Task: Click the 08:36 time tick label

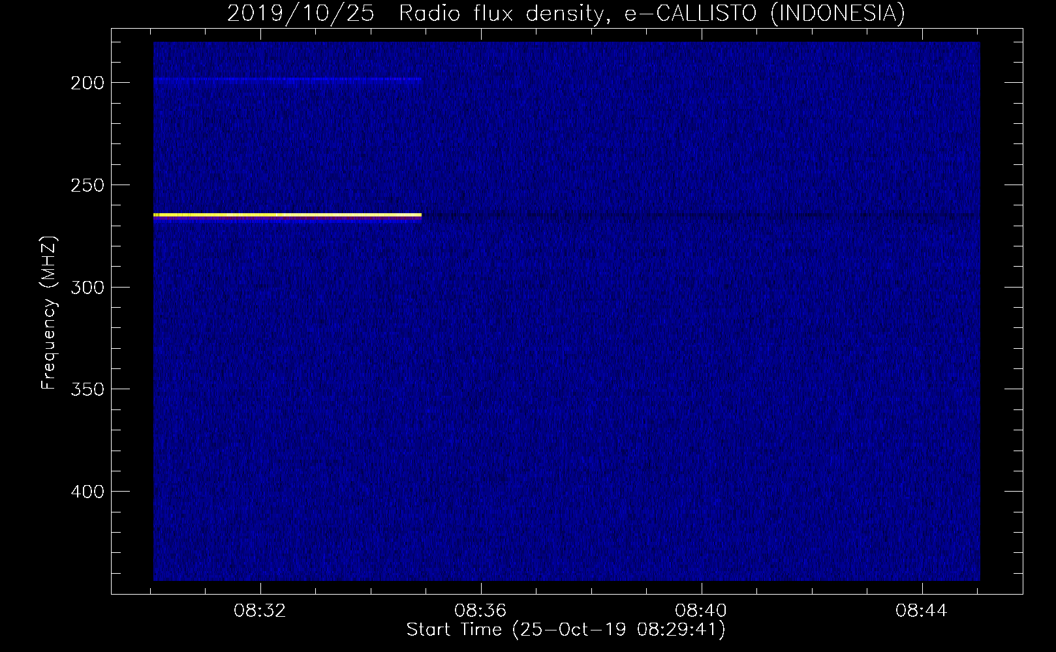Action: tap(481, 611)
